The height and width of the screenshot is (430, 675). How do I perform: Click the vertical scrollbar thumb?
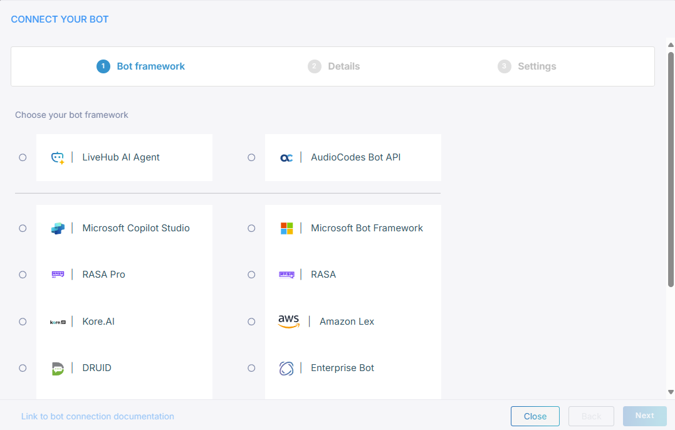tap(671, 169)
